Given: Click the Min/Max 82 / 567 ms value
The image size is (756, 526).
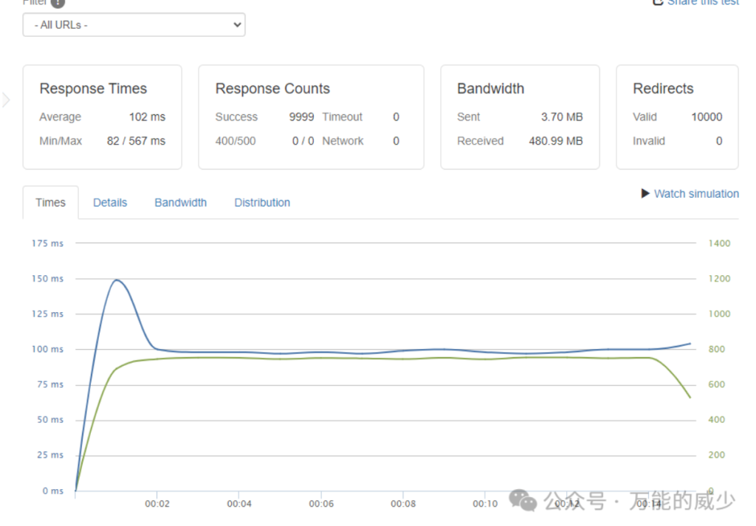Looking at the screenshot, I should [136, 141].
